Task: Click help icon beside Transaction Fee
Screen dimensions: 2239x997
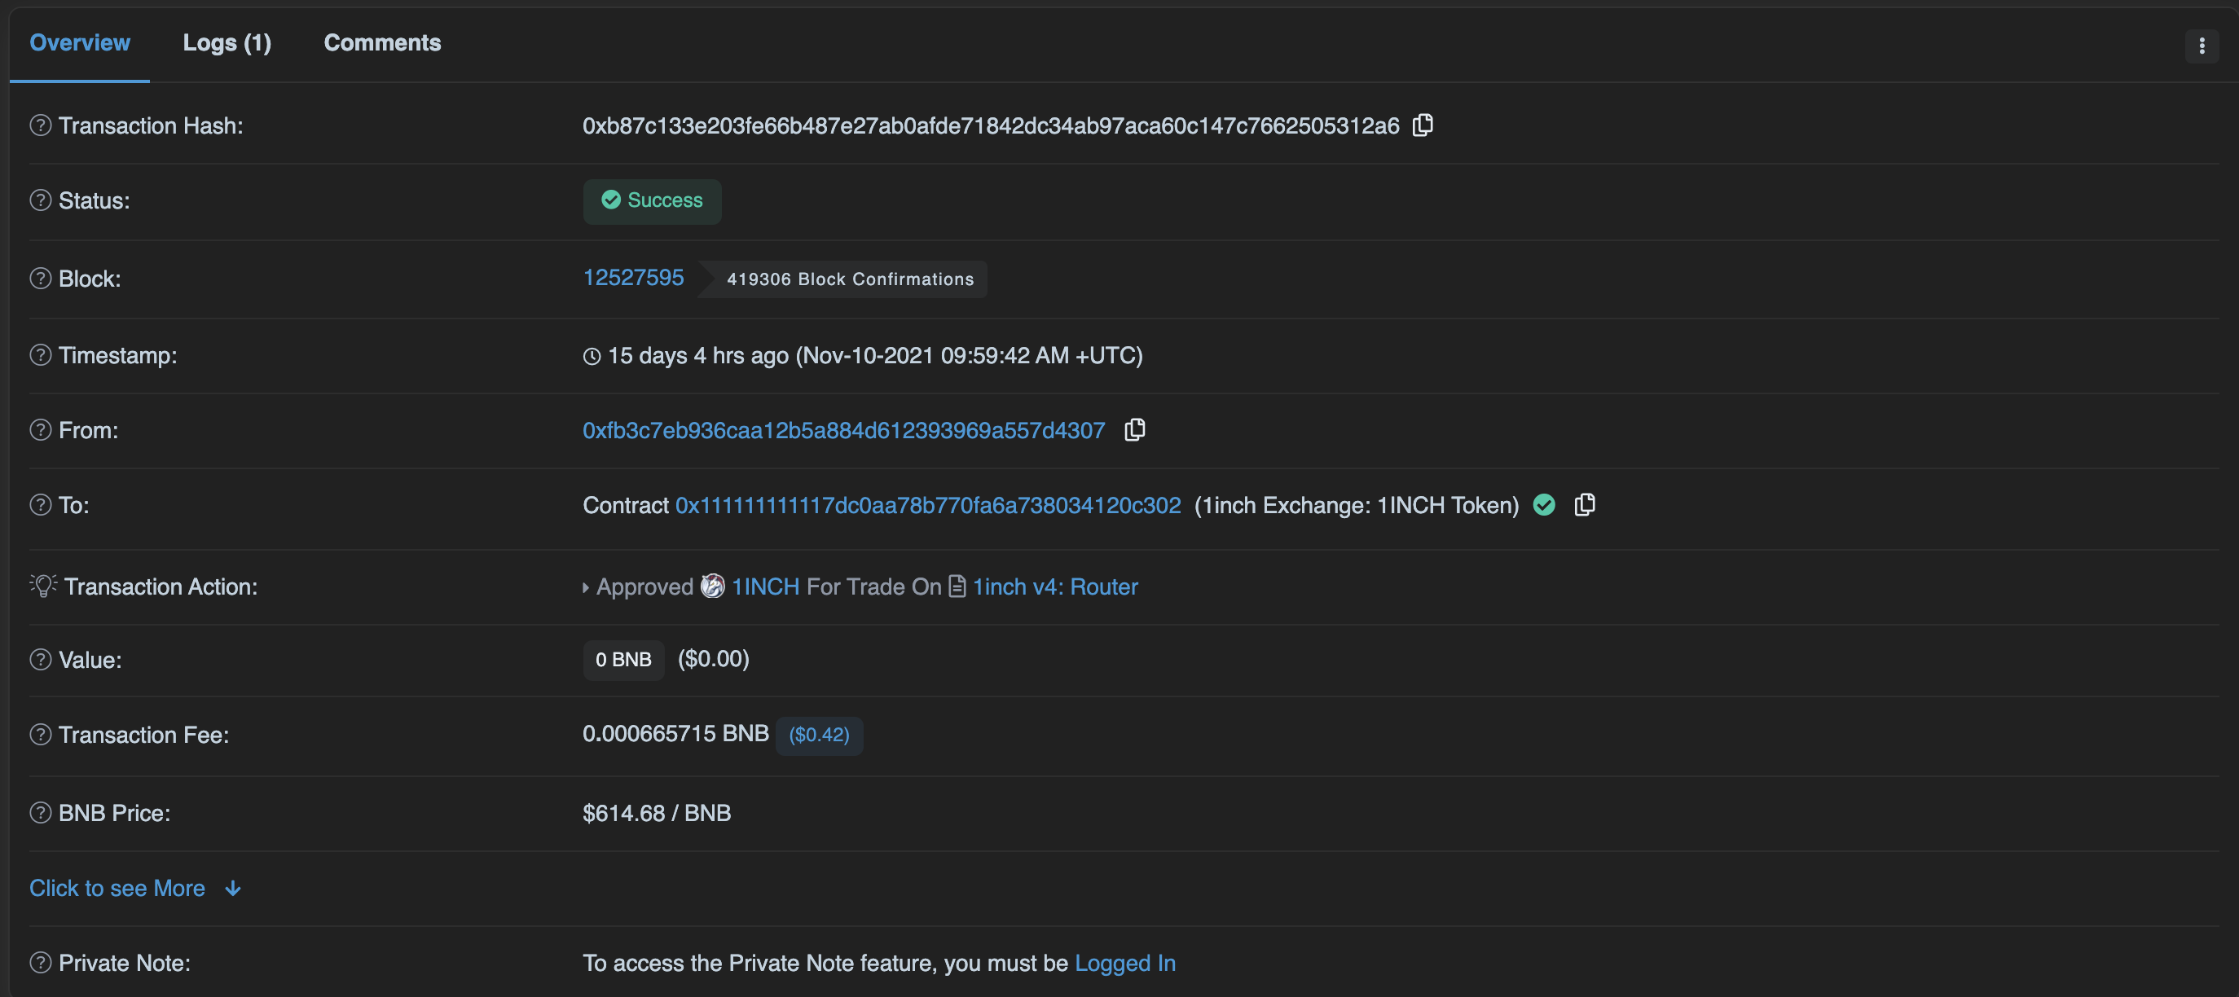Action: pyautogui.click(x=41, y=734)
